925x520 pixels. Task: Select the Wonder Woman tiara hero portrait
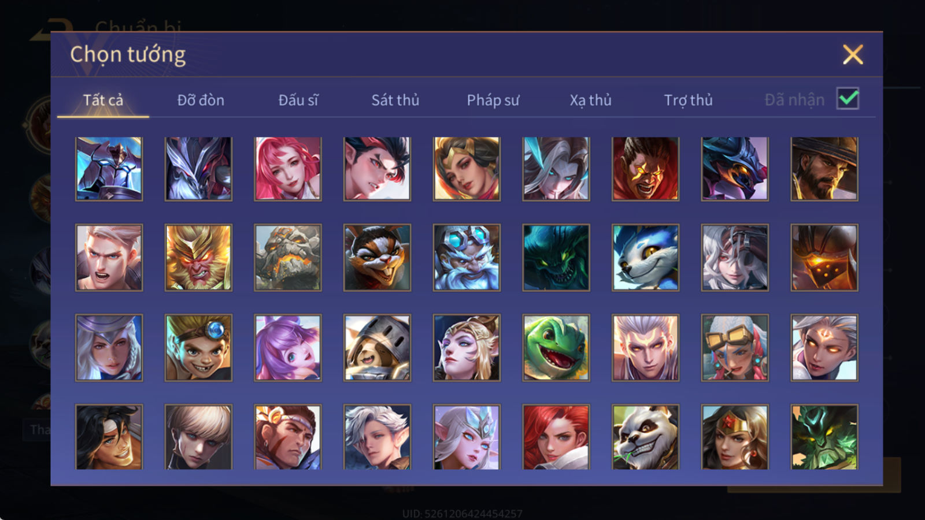pos(735,437)
